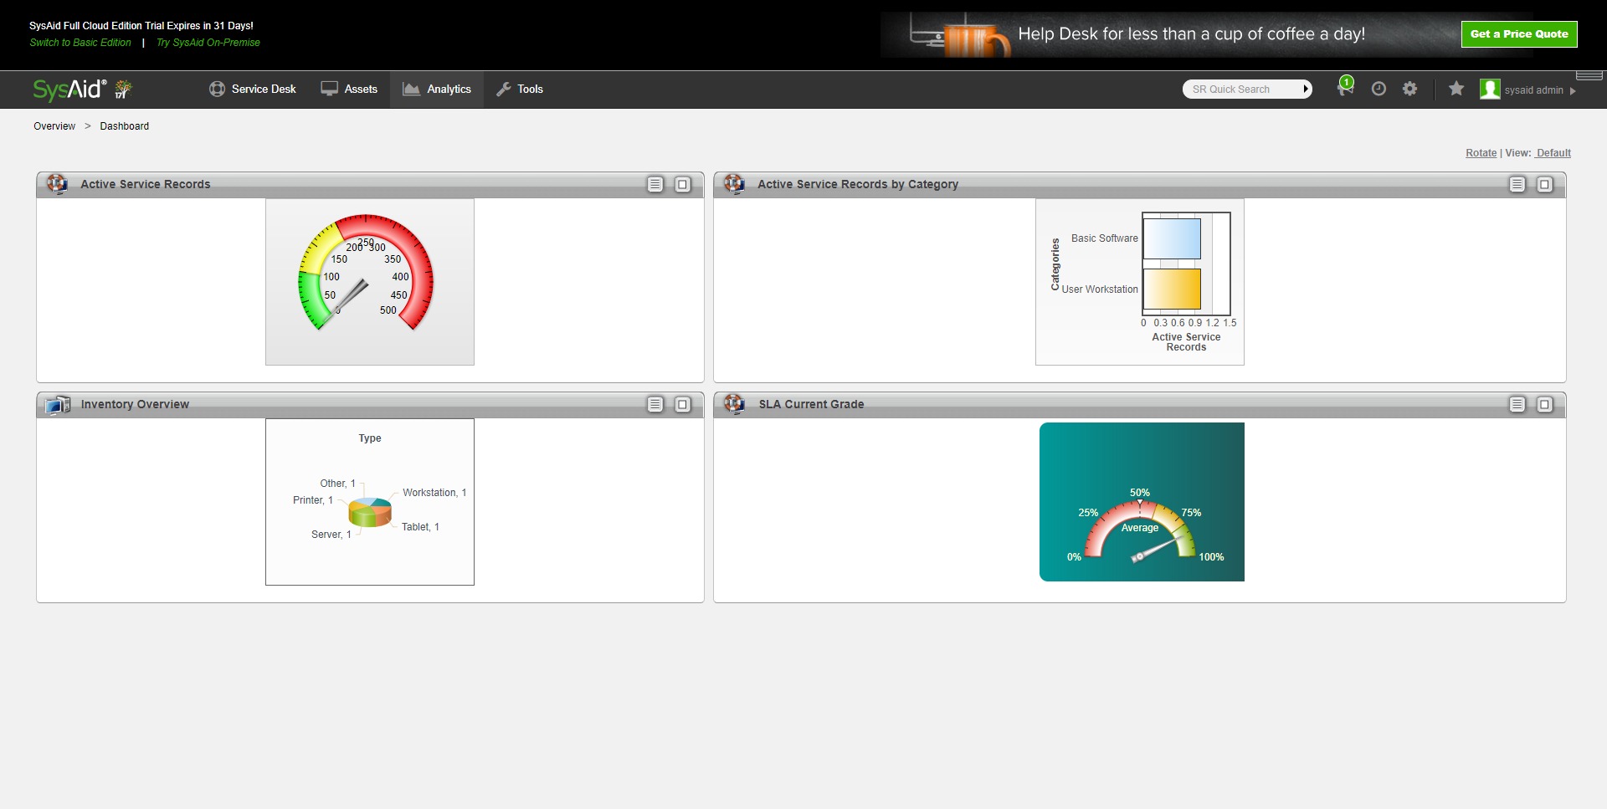Open list menu of SLA Current Grade panel
This screenshot has height=809, width=1607.
click(x=1517, y=405)
